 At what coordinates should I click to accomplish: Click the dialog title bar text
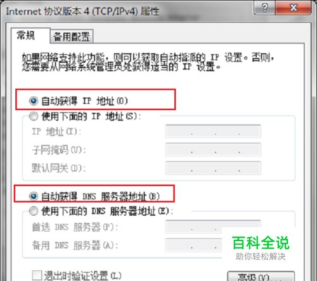[82, 11]
